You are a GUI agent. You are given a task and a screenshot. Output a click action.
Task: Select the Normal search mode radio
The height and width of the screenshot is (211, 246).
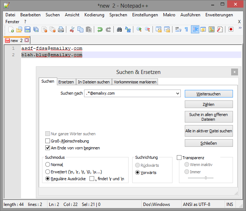tap(47, 164)
